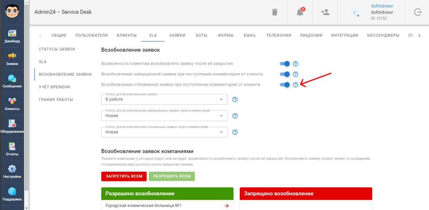Show help for postponed tickets comment status dropdown

pyautogui.click(x=235, y=132)
